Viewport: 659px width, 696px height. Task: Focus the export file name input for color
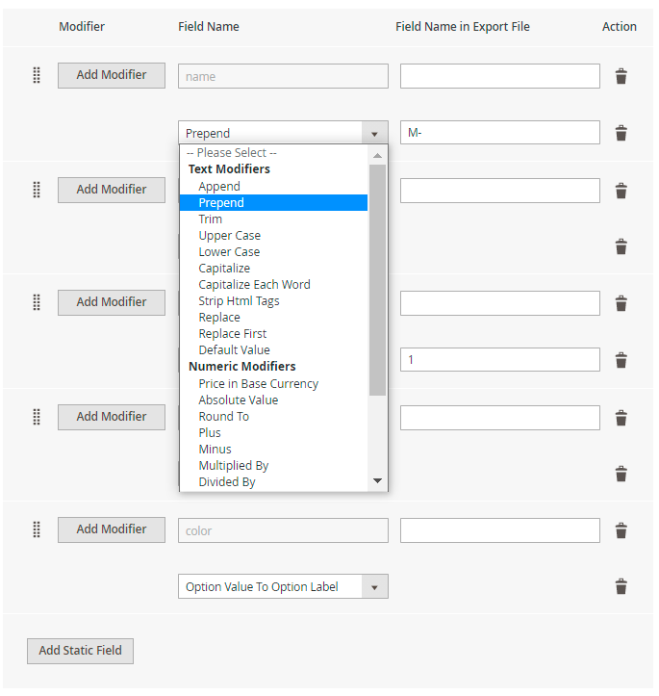(499, 530)
